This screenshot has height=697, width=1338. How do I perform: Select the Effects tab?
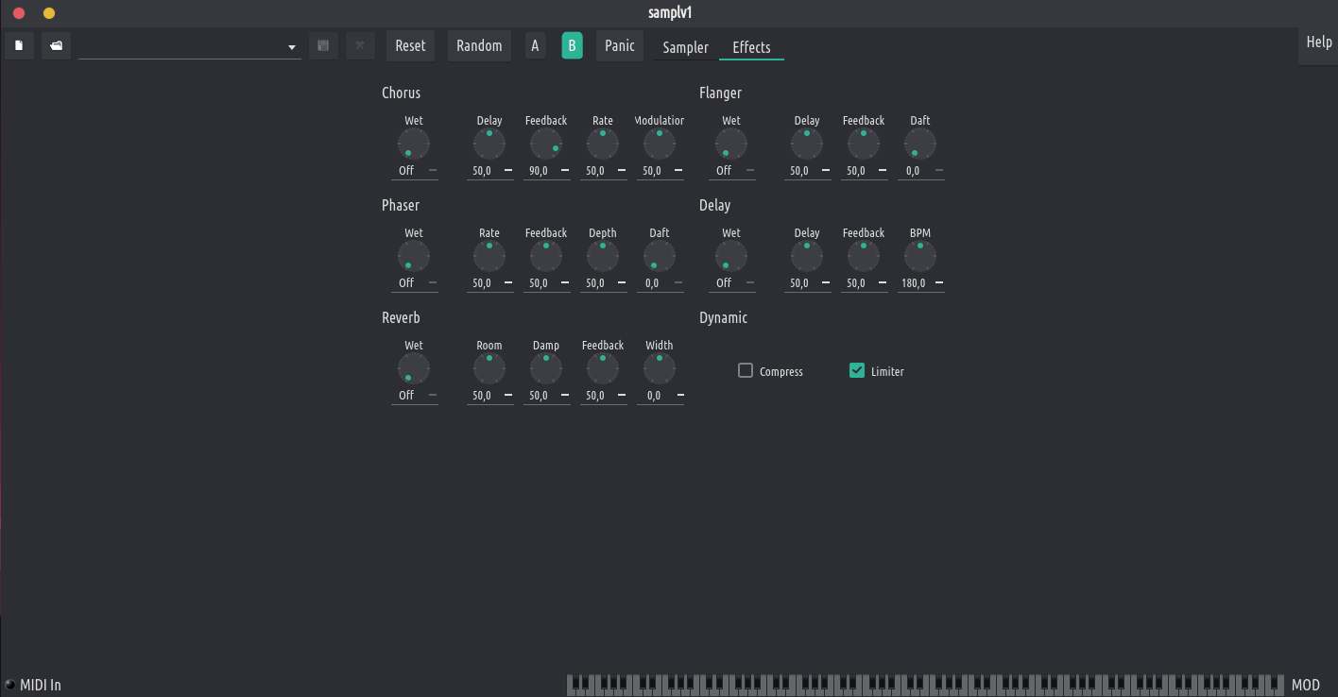click(x=751, y=47)
